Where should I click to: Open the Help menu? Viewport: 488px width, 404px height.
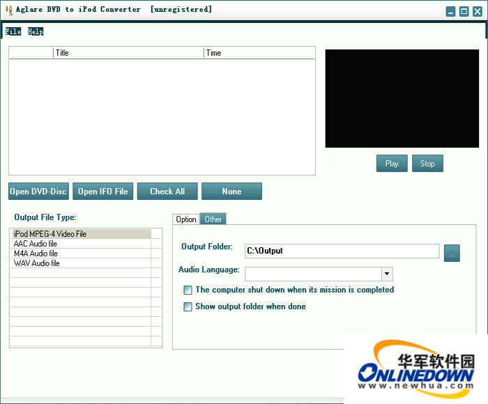pyautogui.click(x=36, y=31)
